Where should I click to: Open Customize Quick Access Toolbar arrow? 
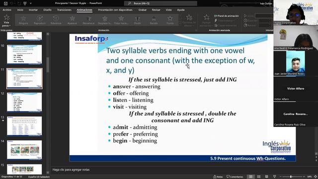(31, 3)
